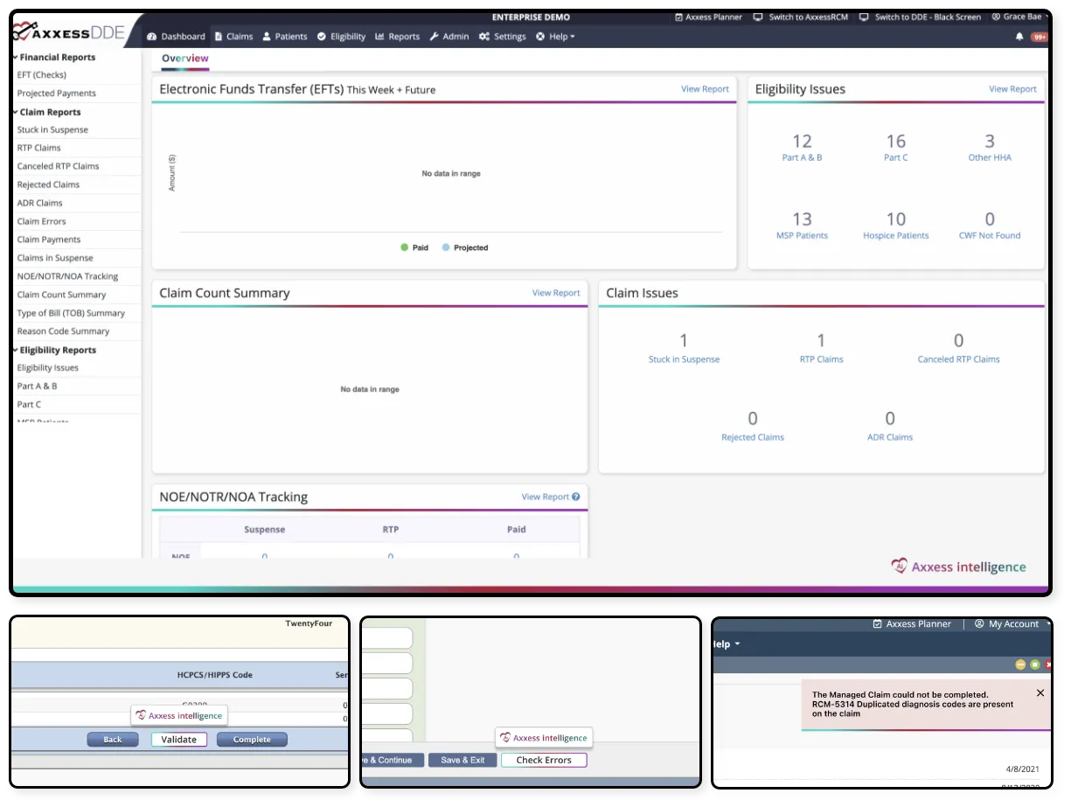Viewport: 1071px width, 807px height.
Task: Collapse the Claim Reports section
Action: click(x=47, y=112)
